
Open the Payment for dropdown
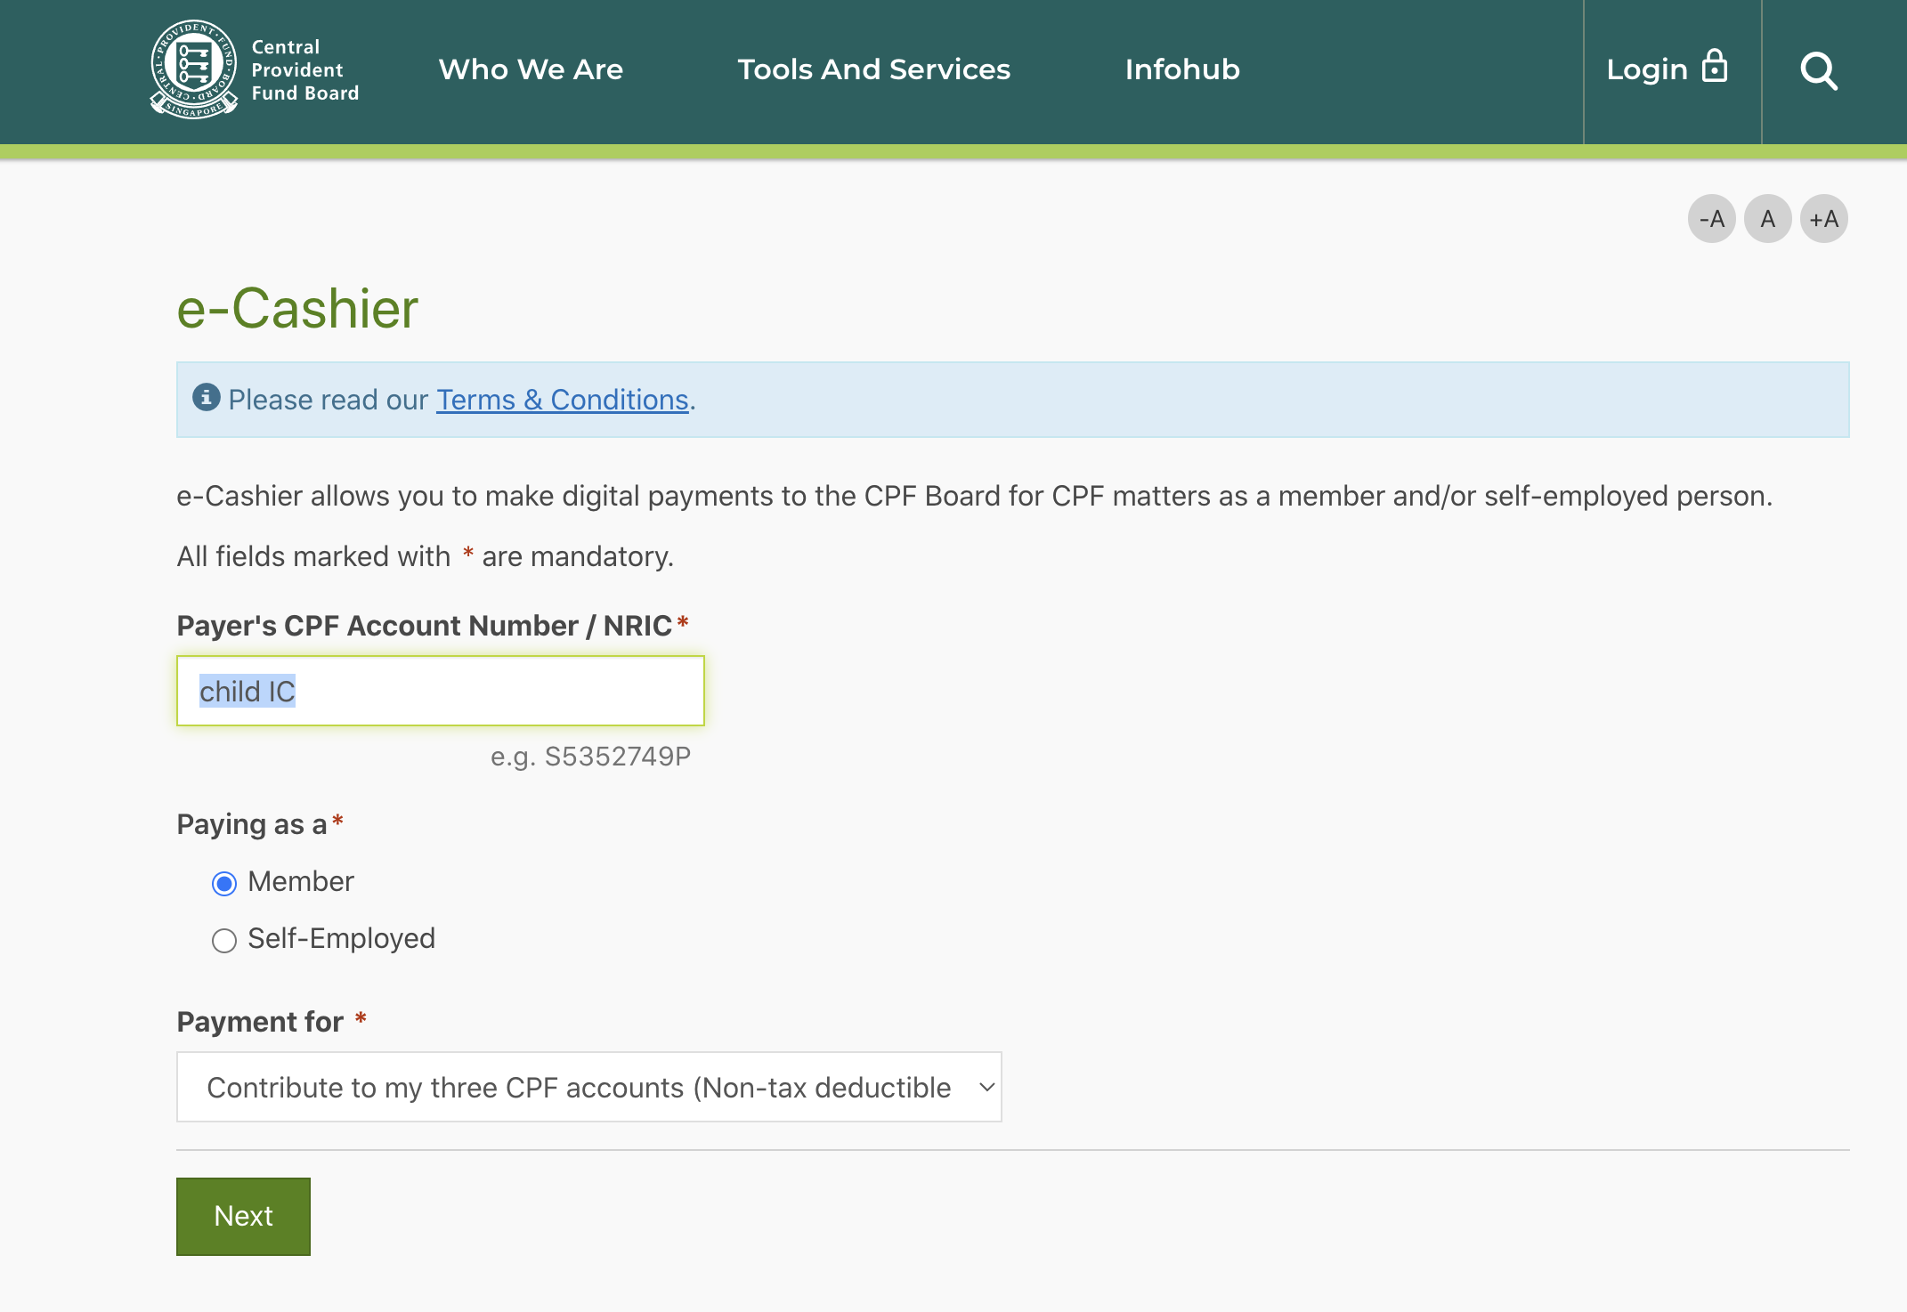[579, 1087]
